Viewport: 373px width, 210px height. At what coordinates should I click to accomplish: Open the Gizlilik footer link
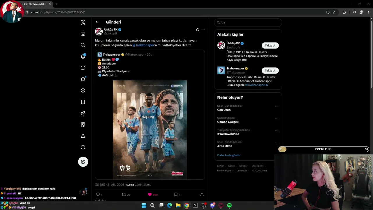pyautogui.click(x=231, y=166)
